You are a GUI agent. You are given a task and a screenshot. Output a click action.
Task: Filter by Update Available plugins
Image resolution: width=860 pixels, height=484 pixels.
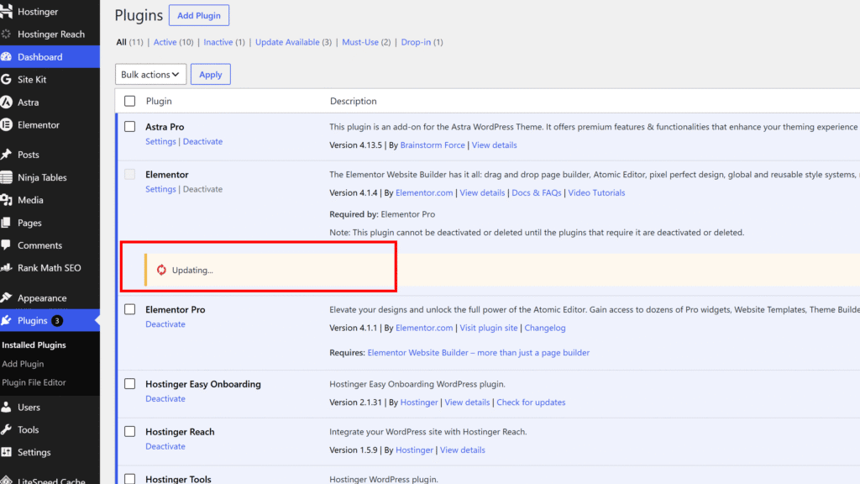287,42
